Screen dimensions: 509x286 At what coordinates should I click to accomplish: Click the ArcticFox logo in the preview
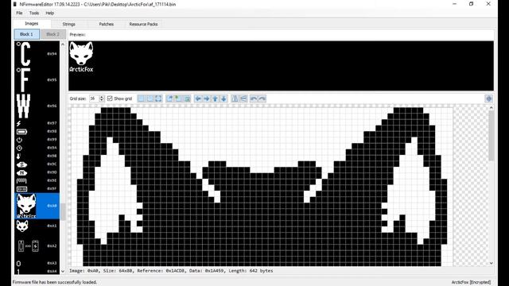pos(81,56)
